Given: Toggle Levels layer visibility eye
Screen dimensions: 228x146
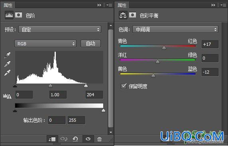Looking at the screenshot, I should click(x=88, y=139).
